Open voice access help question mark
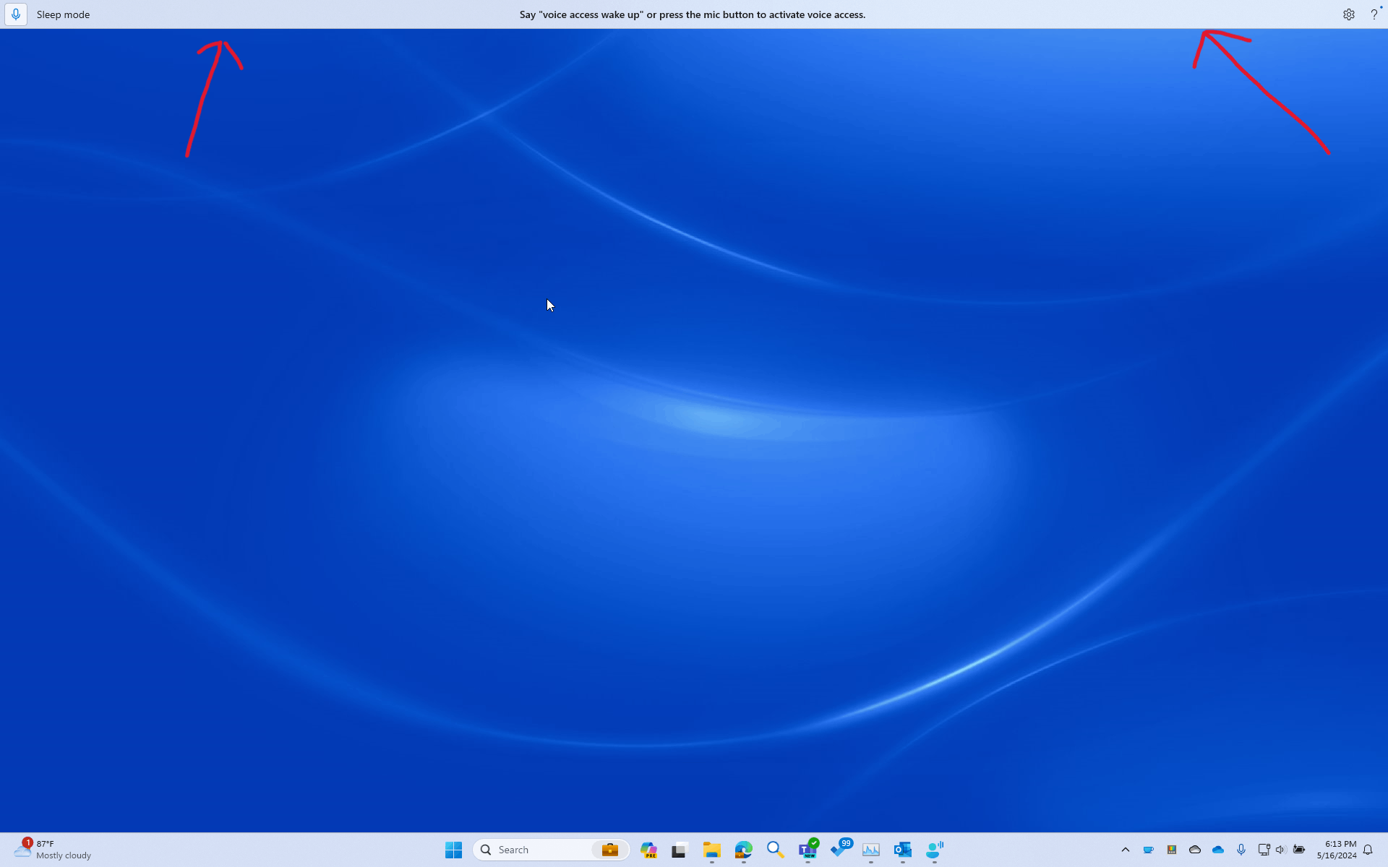1388x867 pixels. (x=1374, y=14)
